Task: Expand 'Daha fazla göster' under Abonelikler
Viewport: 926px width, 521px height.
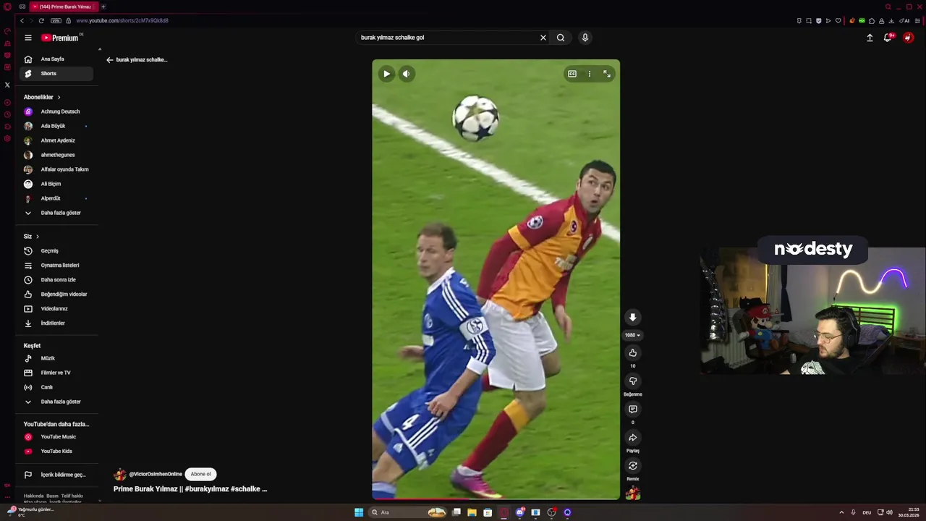Action: pos(56,213)
